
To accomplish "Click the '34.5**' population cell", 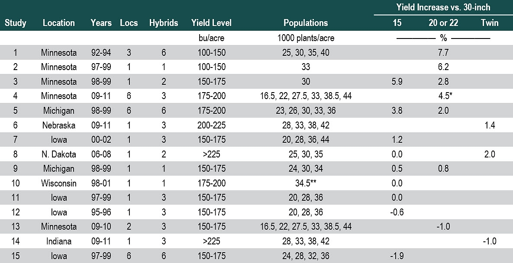I will coord(306,183).
